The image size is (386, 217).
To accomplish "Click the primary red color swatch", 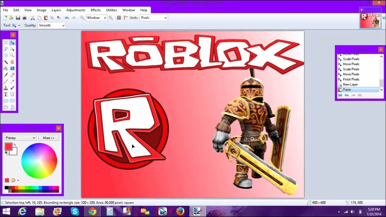I will tap(8, 147).
